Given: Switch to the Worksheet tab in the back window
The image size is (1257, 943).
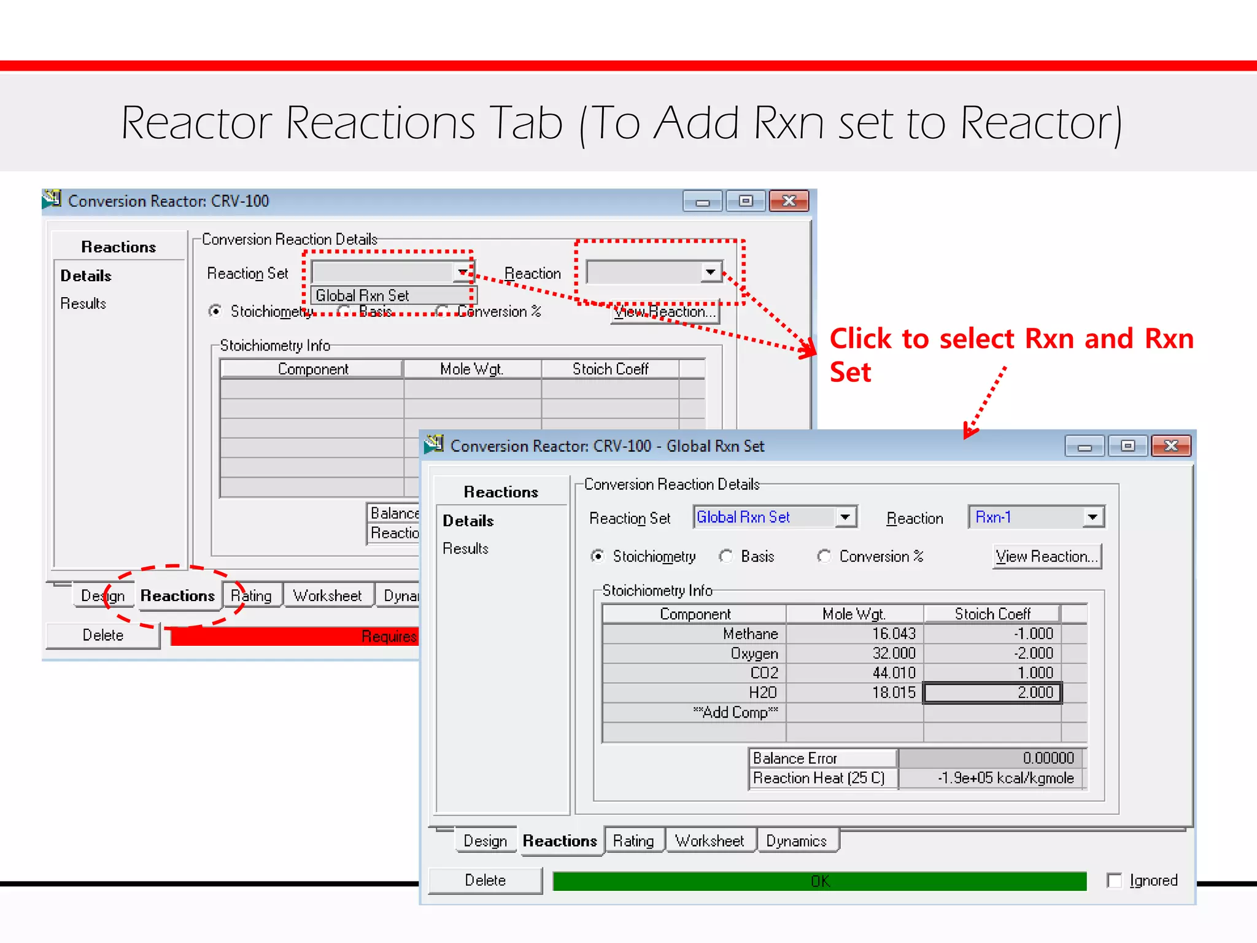Looking at the screenshot, I should (x=327, y=596).
